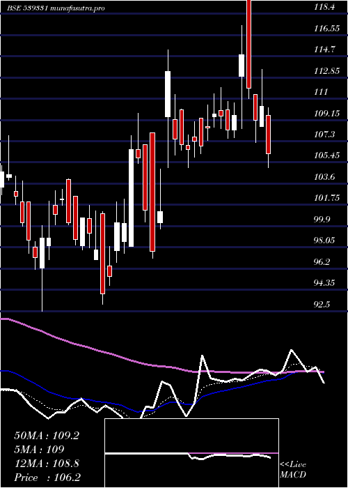
Task: Click the 103.6 price axis label
Action: coord(324,177)
